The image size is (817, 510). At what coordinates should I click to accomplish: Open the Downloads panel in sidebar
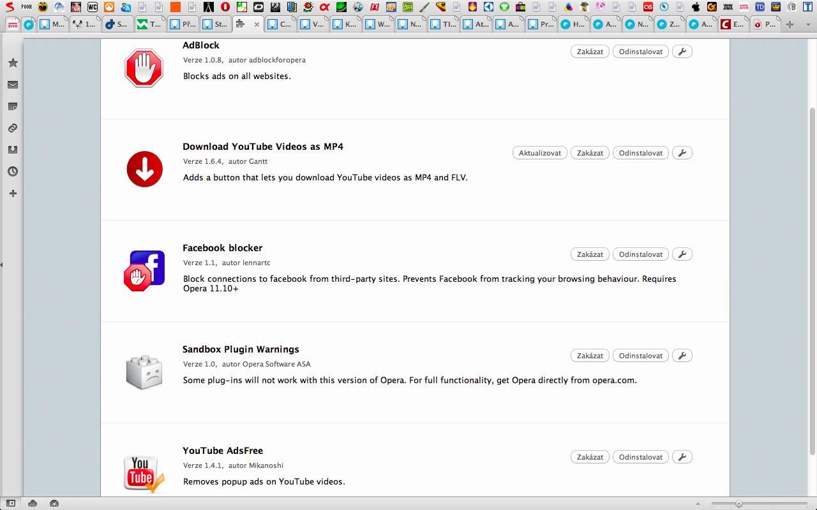tap(13, 150)
